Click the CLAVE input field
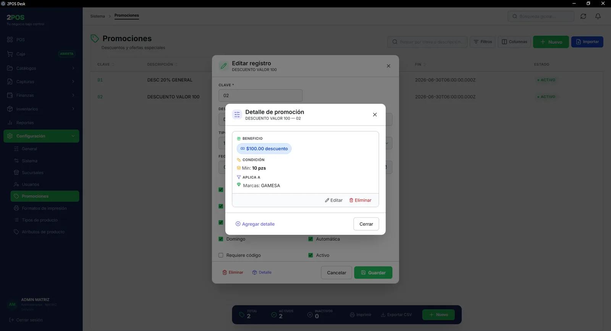This screenshot has height=331, width=611. (x=260, y=95)
